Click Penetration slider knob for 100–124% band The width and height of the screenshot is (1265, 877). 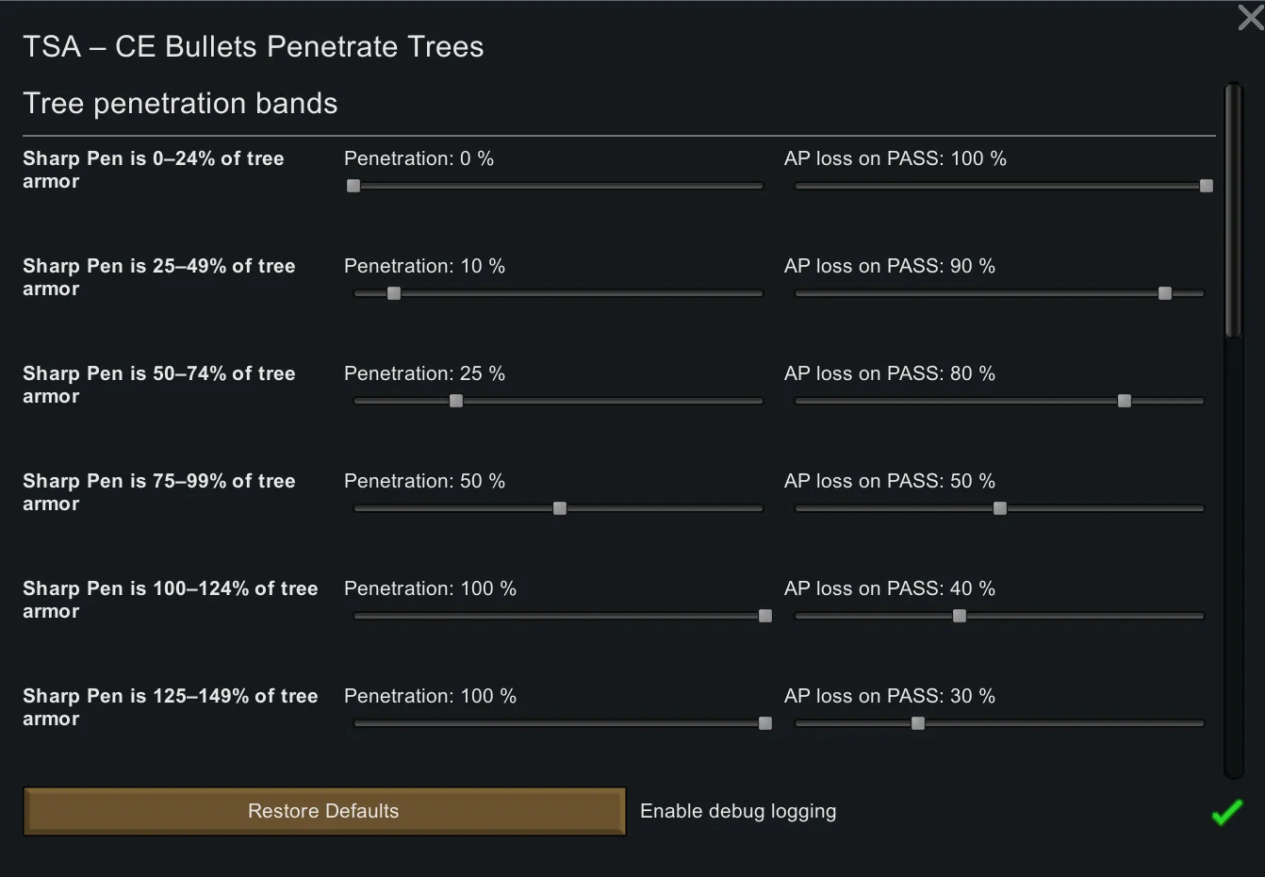pyautogui.click(x=765, y=616)
